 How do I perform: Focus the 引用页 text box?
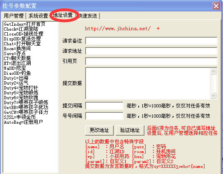coord(151,61)
